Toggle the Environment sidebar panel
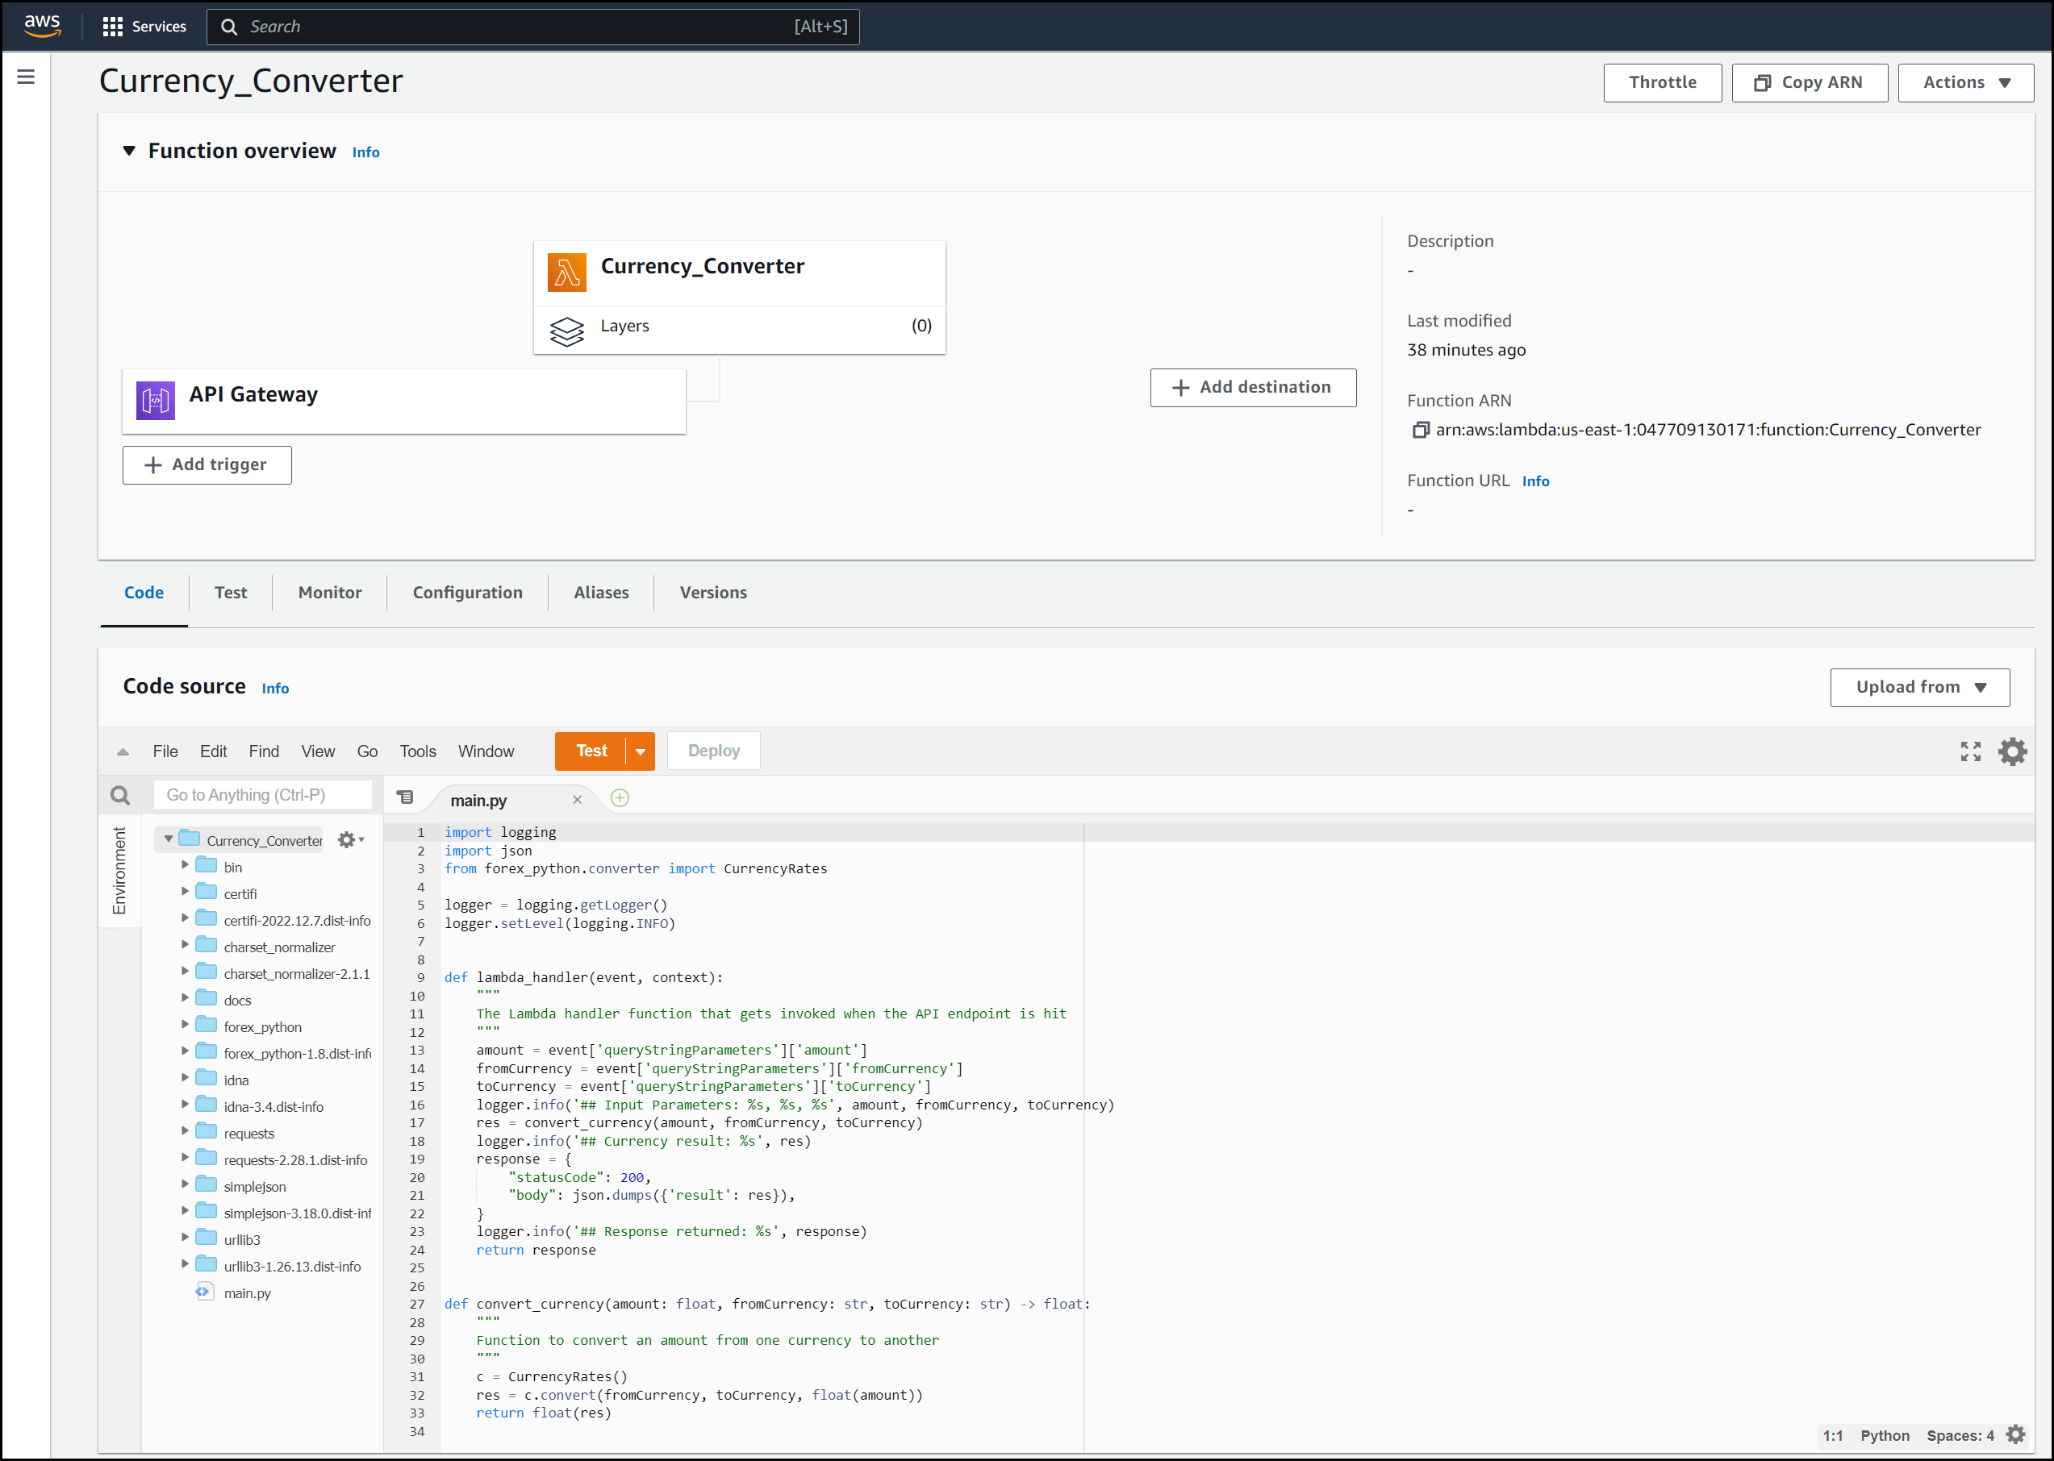 click(119, 870)
